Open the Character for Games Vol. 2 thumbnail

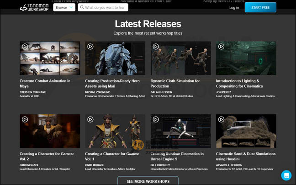coord(50,131)
